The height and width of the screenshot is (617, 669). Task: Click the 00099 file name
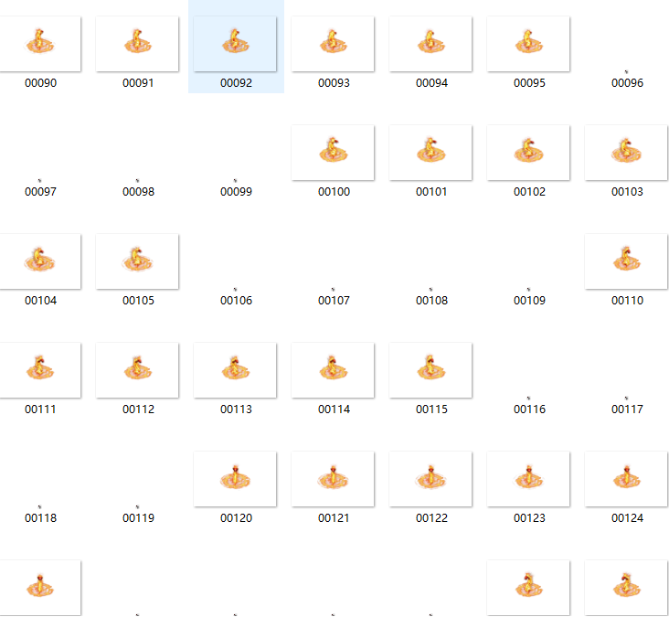pyautogui.click(x=236, y=192)
